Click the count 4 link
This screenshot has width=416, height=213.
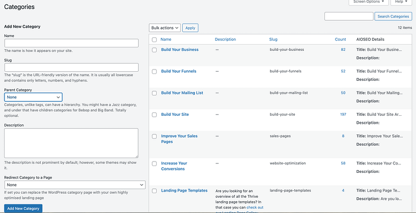[343, 190]
